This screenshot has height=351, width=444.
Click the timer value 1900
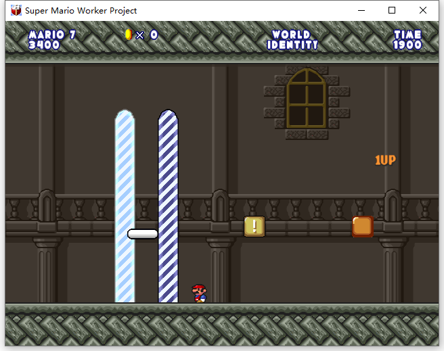pos(407,45)
